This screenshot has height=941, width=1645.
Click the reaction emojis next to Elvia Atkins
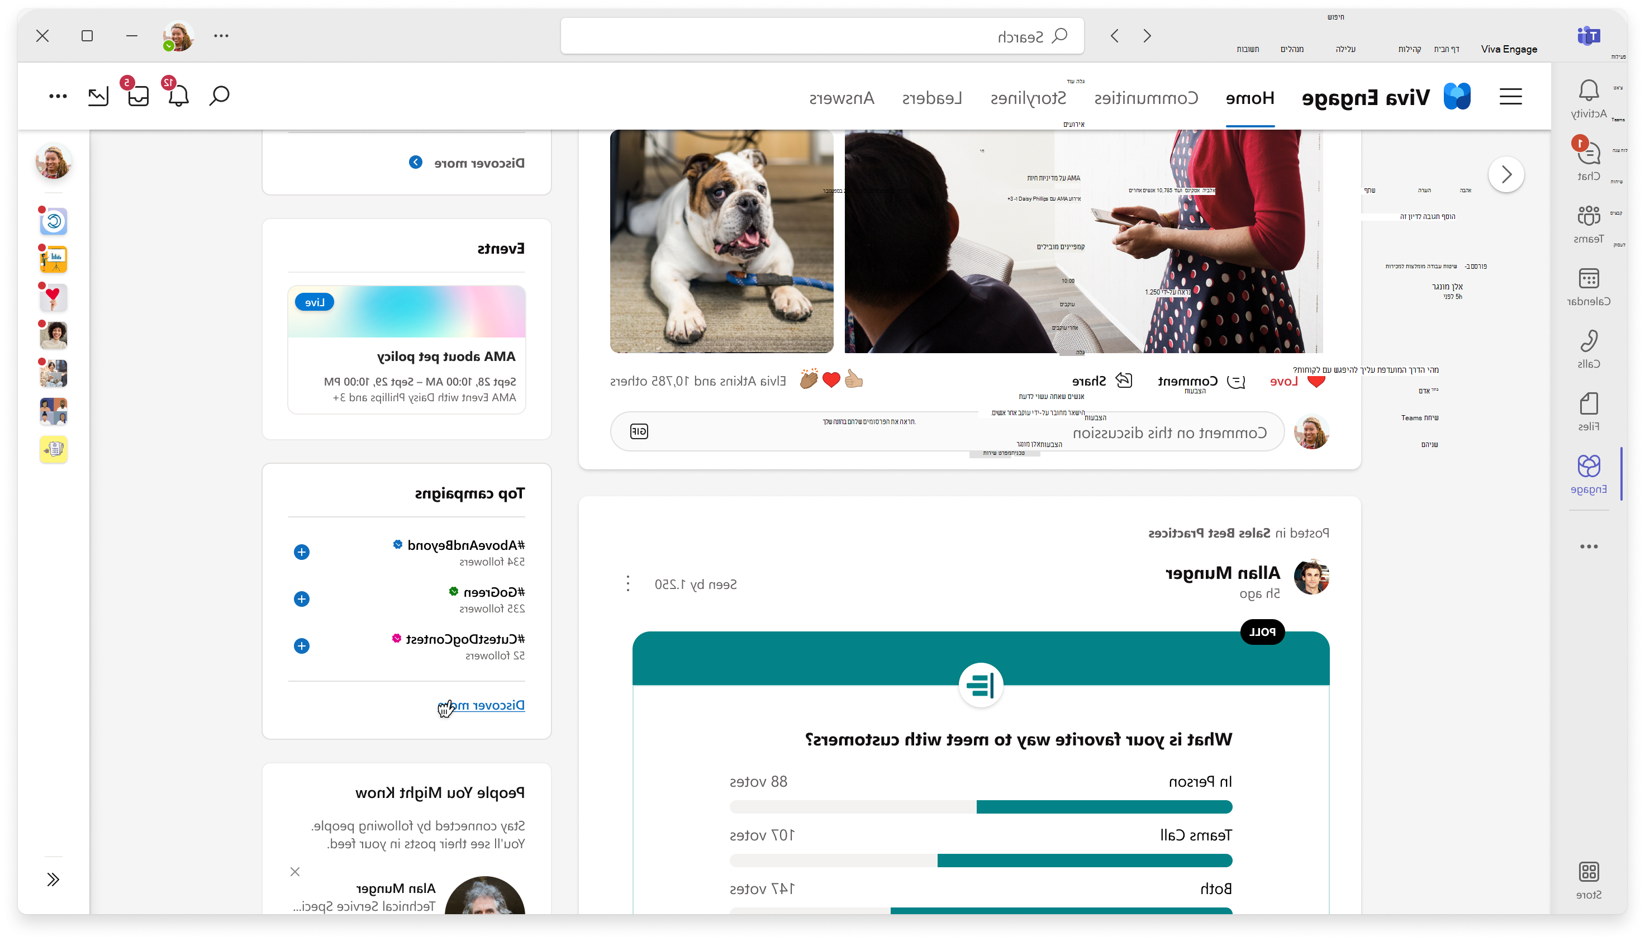[831, 379]
